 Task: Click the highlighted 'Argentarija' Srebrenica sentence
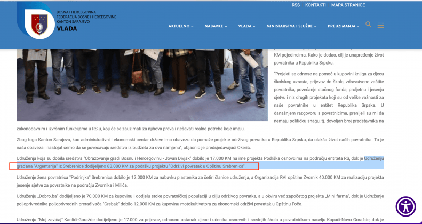click(x=133, y=166)
